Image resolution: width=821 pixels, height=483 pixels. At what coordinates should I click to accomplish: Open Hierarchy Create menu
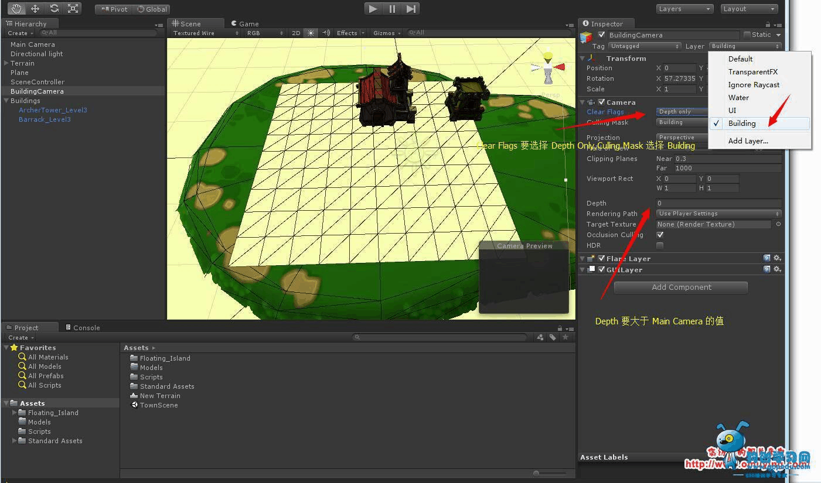pyautogui.click(x=21, y=33)
